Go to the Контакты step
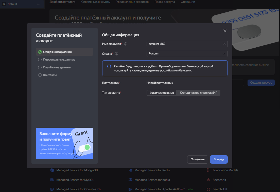Image resolution: width=280 pixels, height=192 pixels. point(50,75)
